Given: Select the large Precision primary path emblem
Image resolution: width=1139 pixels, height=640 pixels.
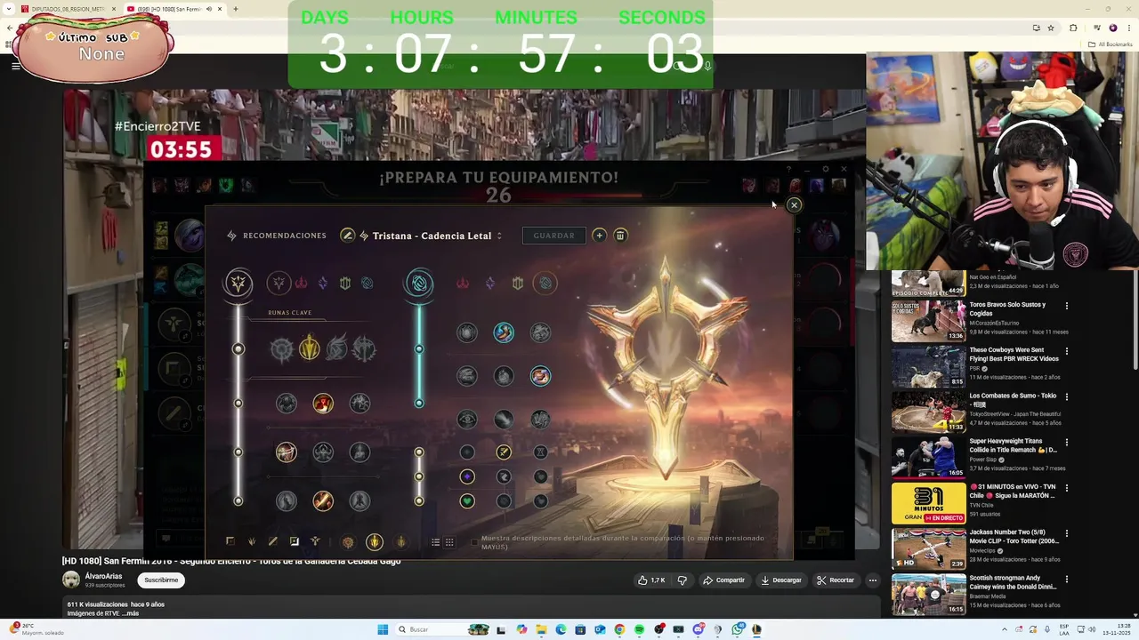Looking at the screenshot, I should click(238, 283).
